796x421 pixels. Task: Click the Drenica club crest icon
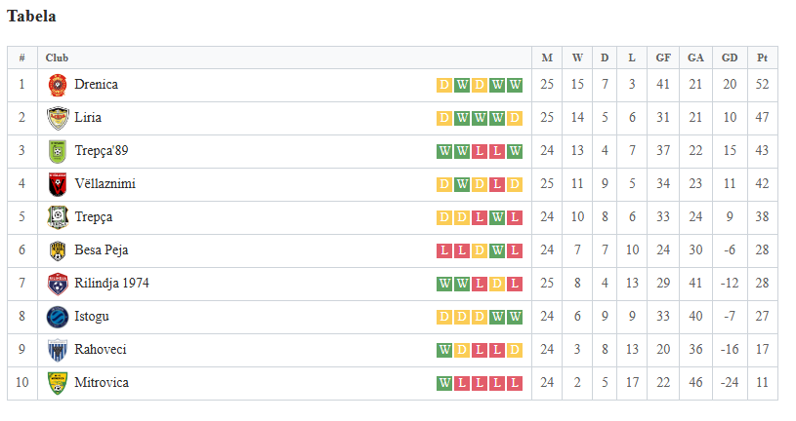tap(58, 85)
